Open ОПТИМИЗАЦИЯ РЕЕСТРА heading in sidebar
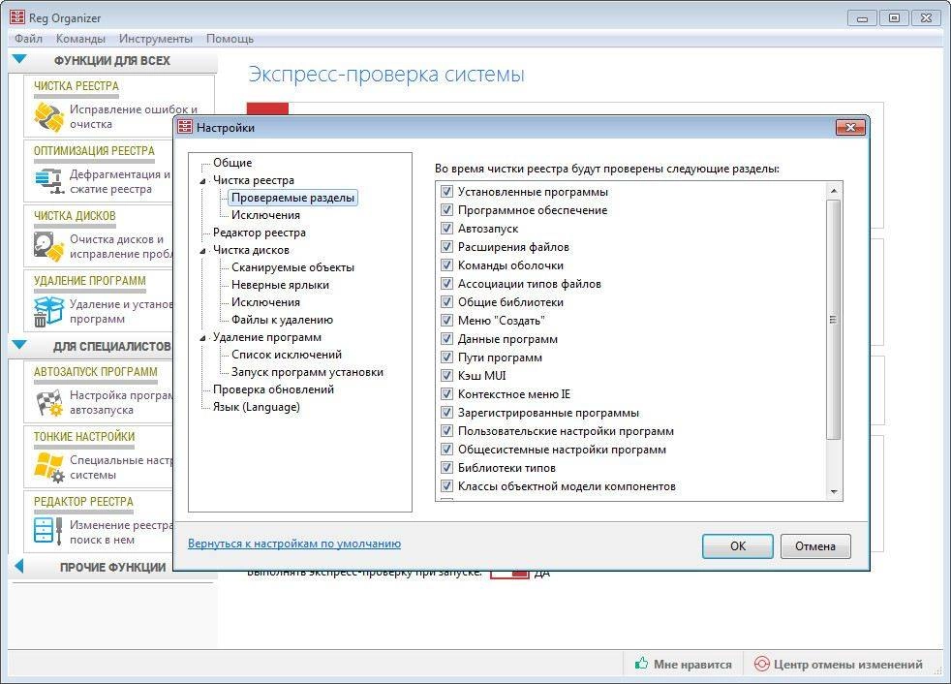The image size is (951, 684). pos(94,150)
